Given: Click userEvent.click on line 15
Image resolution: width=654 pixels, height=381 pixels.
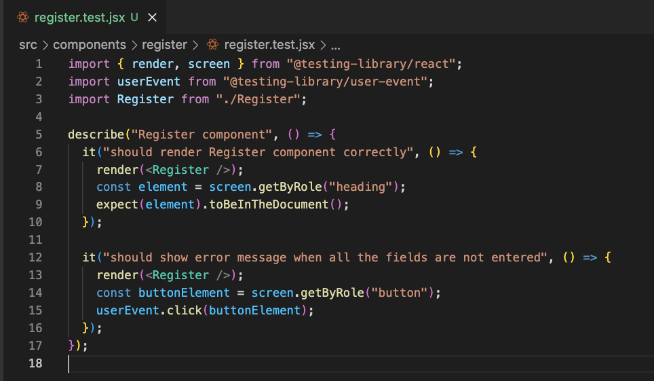Looking at the screenshot, I should [x=149, y=310].
